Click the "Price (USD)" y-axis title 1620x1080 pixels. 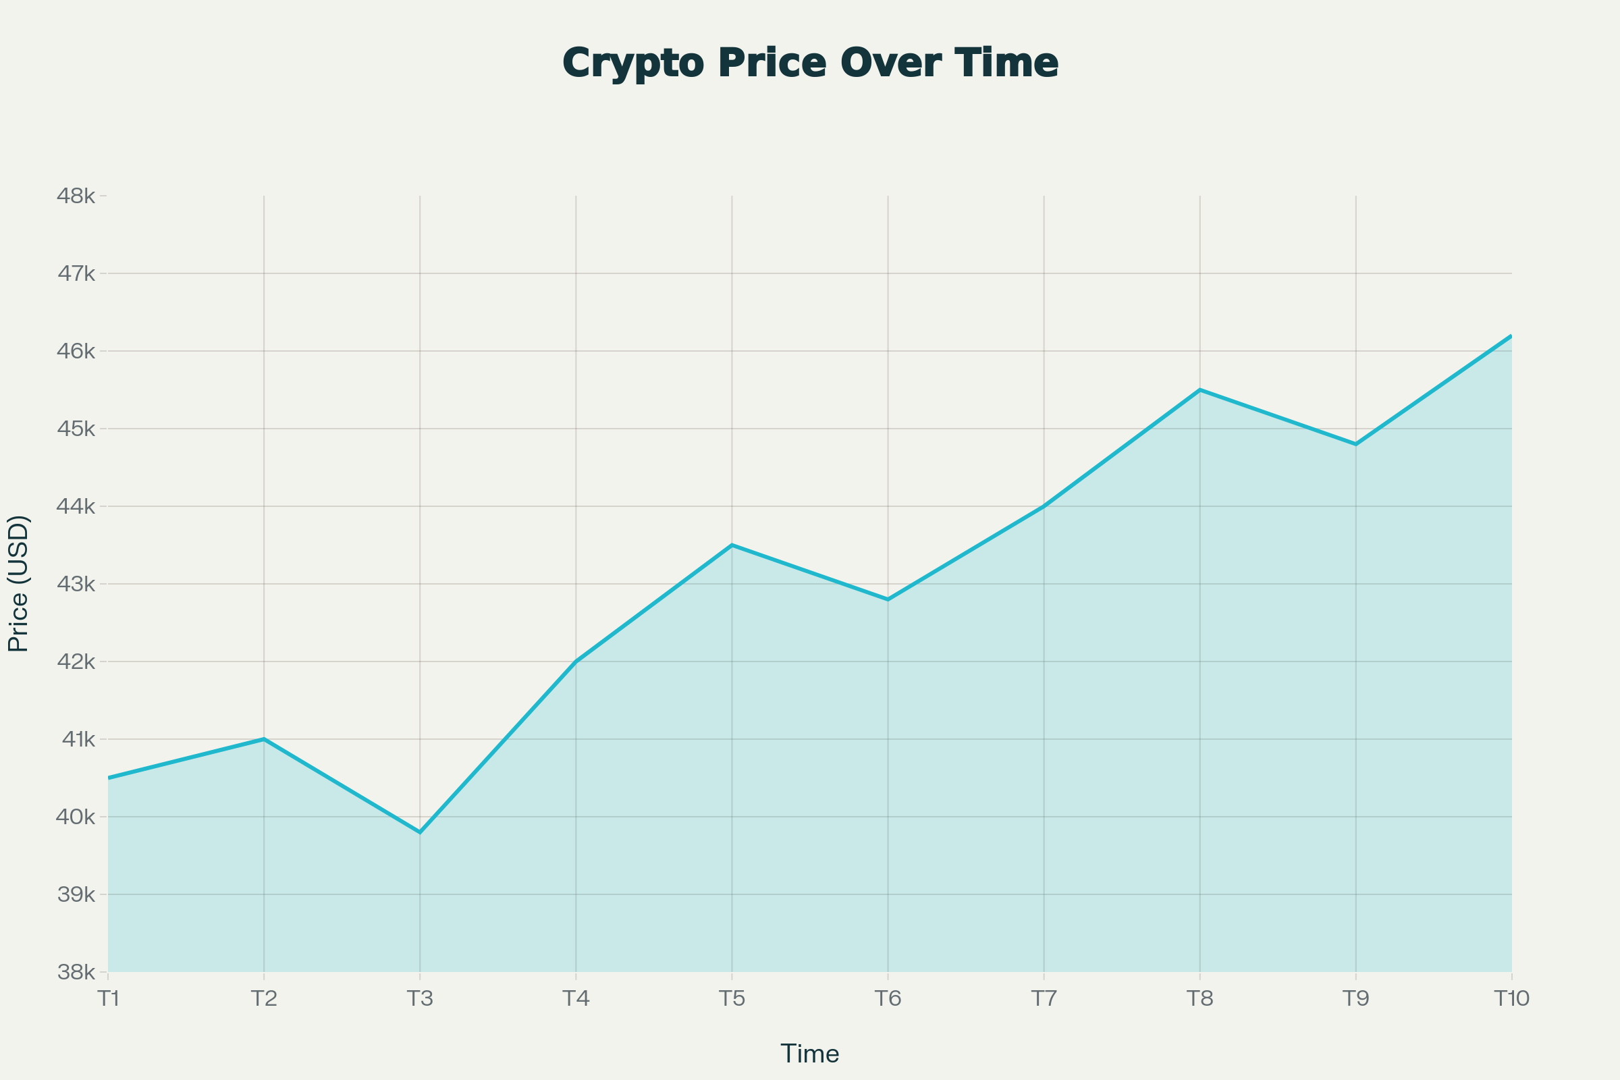tap(19, 583)
